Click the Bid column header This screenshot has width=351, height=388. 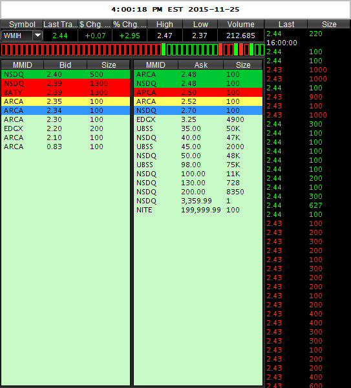coord(65,65)
